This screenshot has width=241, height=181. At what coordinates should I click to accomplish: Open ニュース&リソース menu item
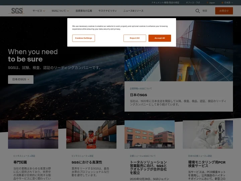coord(133,11)
